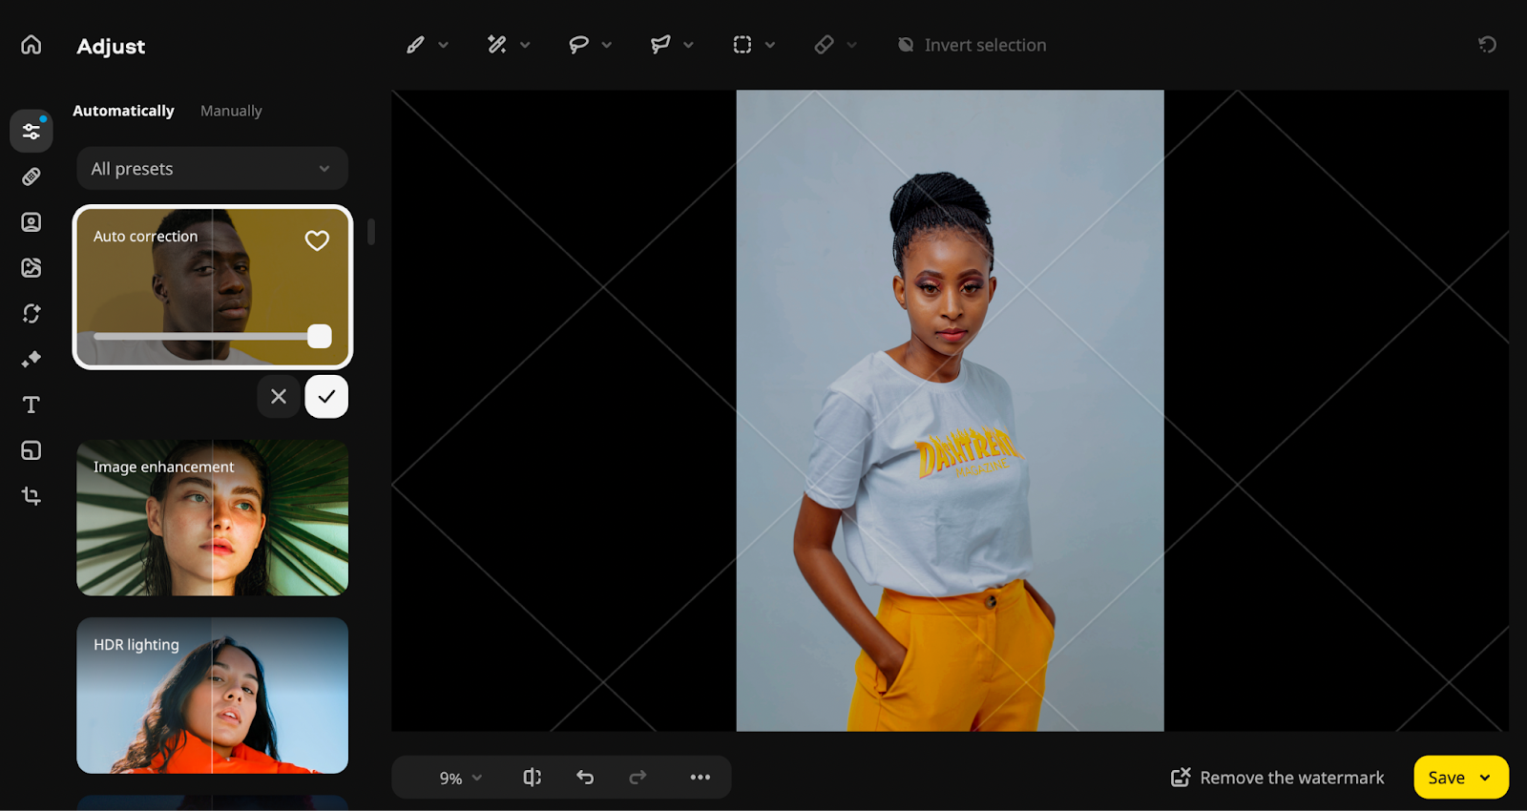Redo the last action
This screenshot has width=1527, height=811.
coord(638,778)
